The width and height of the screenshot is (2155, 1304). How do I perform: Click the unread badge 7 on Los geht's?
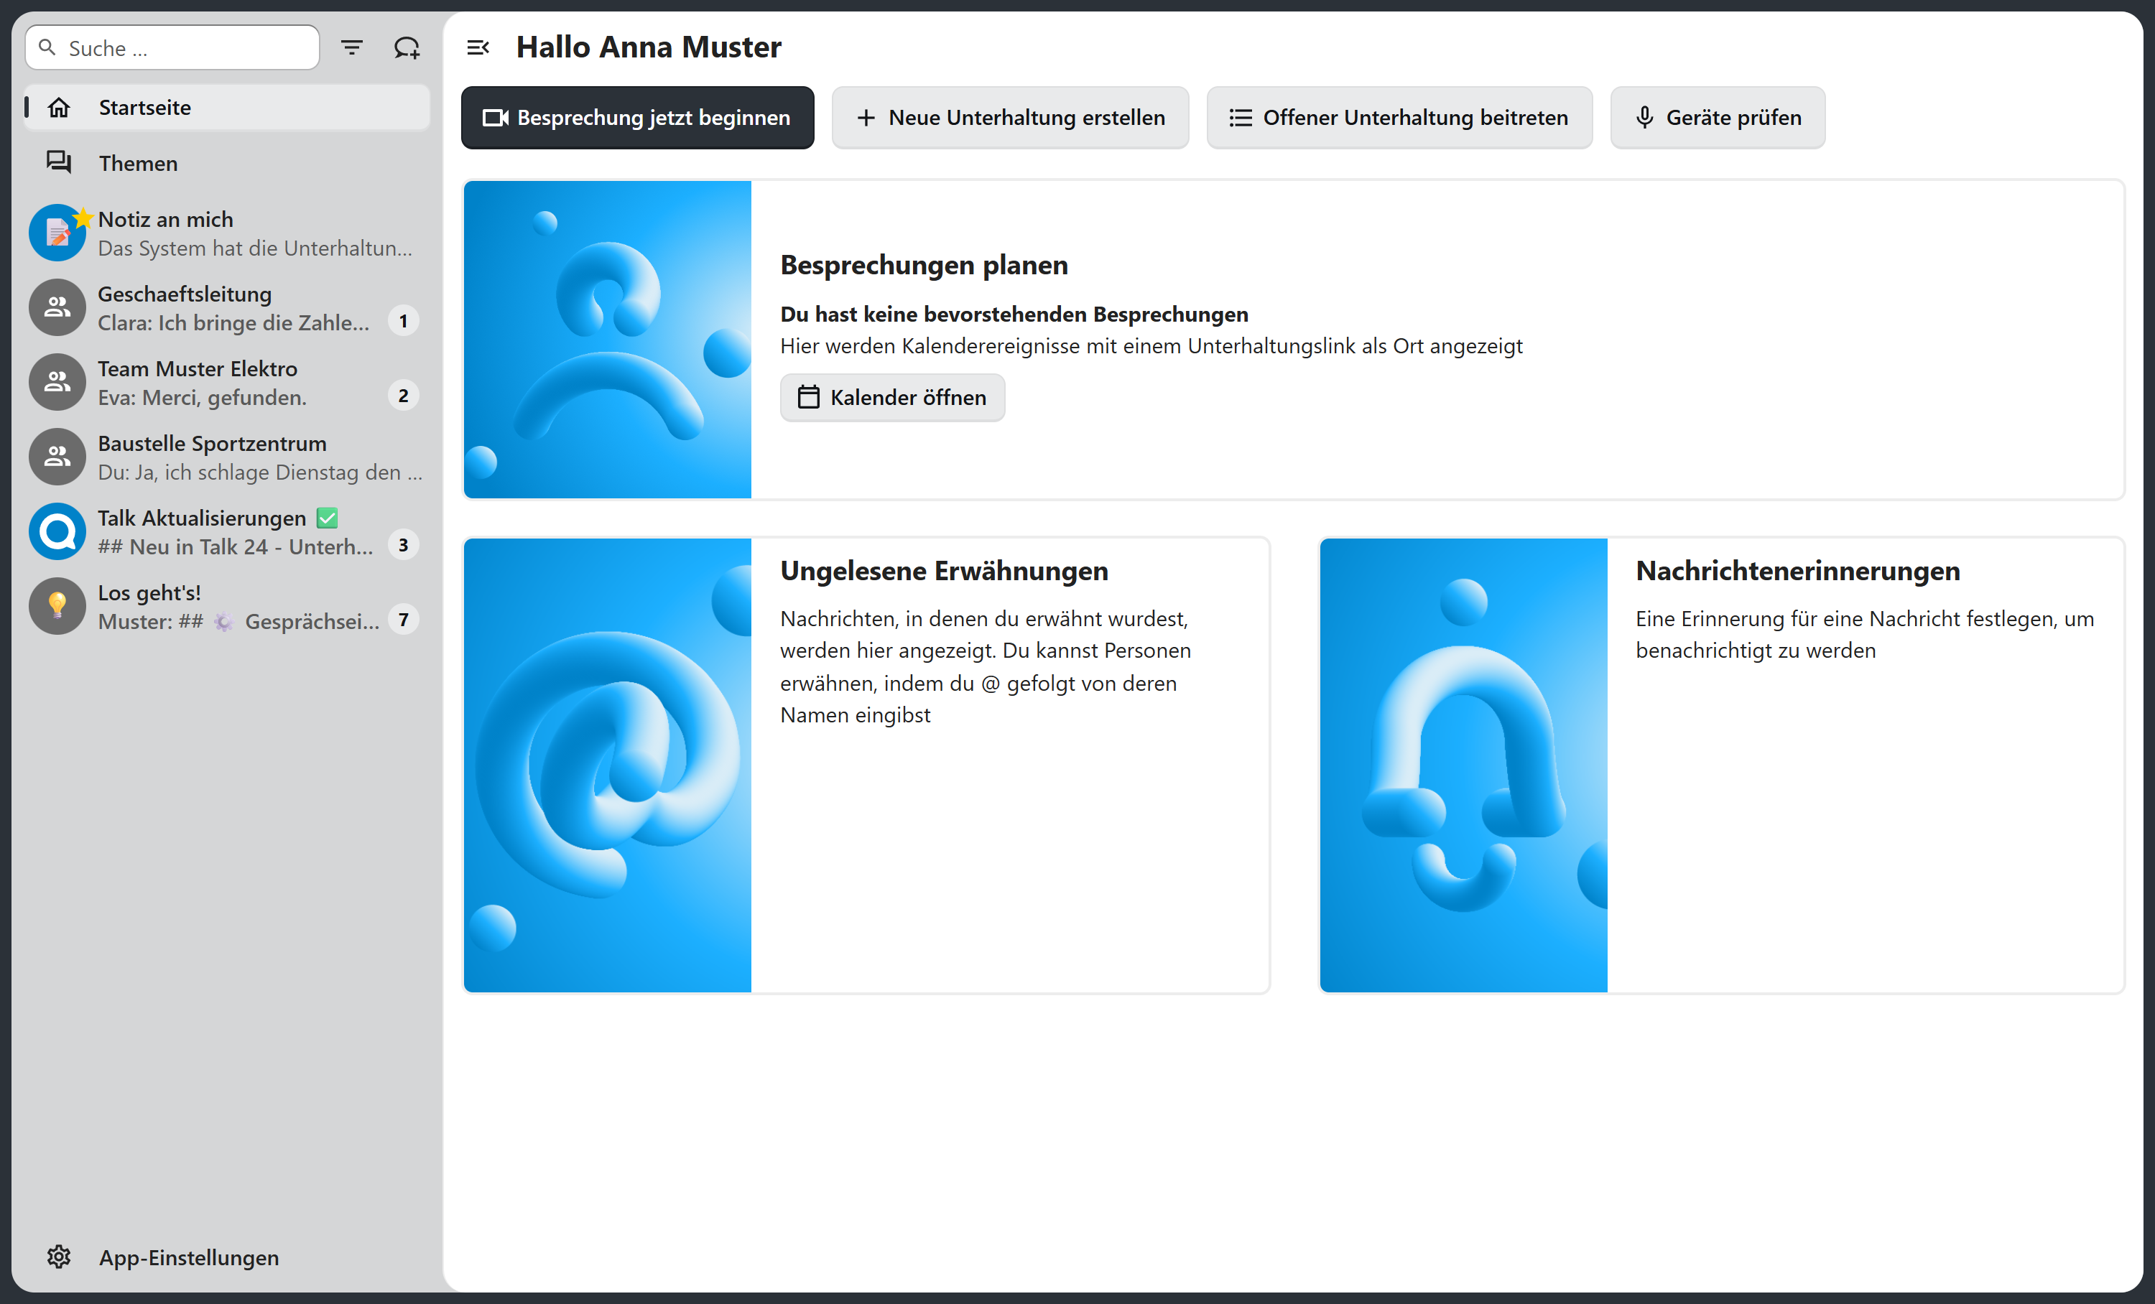pyautogui.click(x=403, y=620)
